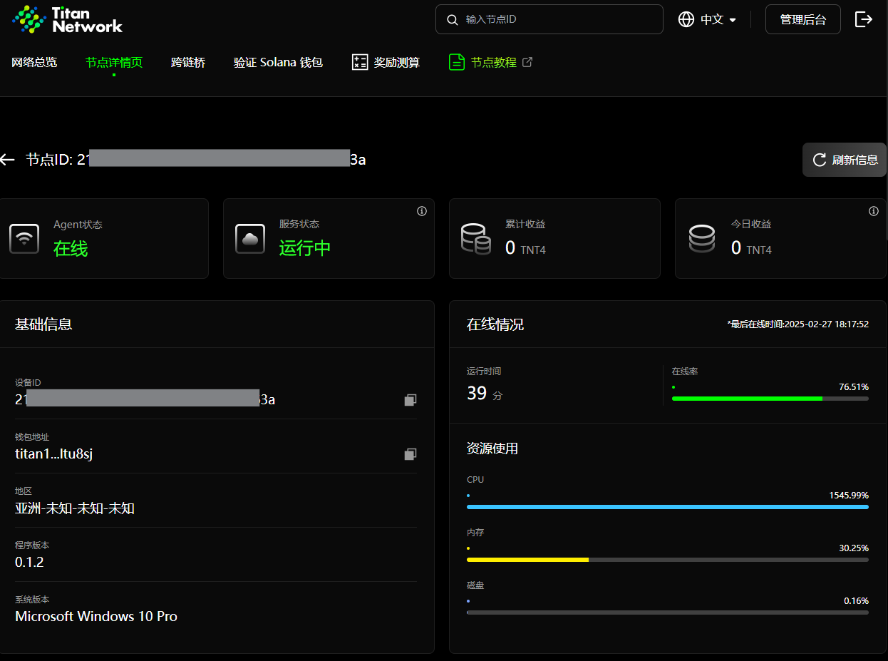The height and width of the screenshot is (661, 888).
Task: Click the 累计收益 0 TNT4 value
Action: click(x=525, y=248)
